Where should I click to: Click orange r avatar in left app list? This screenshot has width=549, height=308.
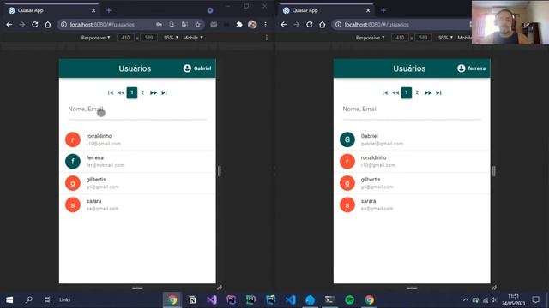click(73, 139)
